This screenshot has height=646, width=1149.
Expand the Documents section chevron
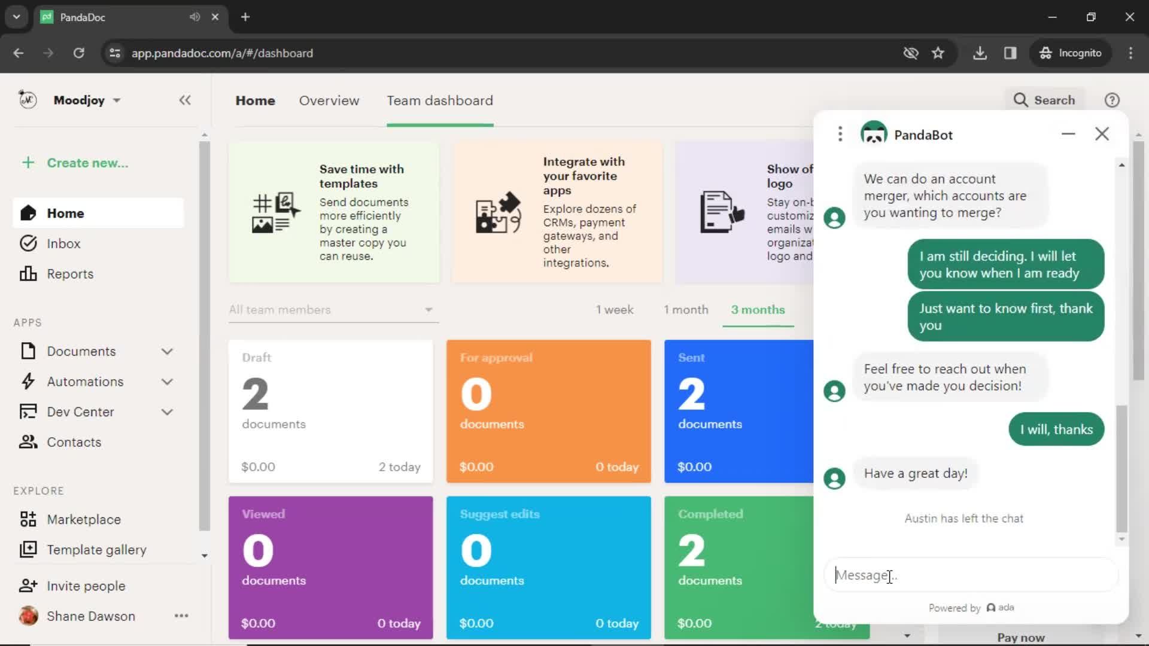point(167,352)
